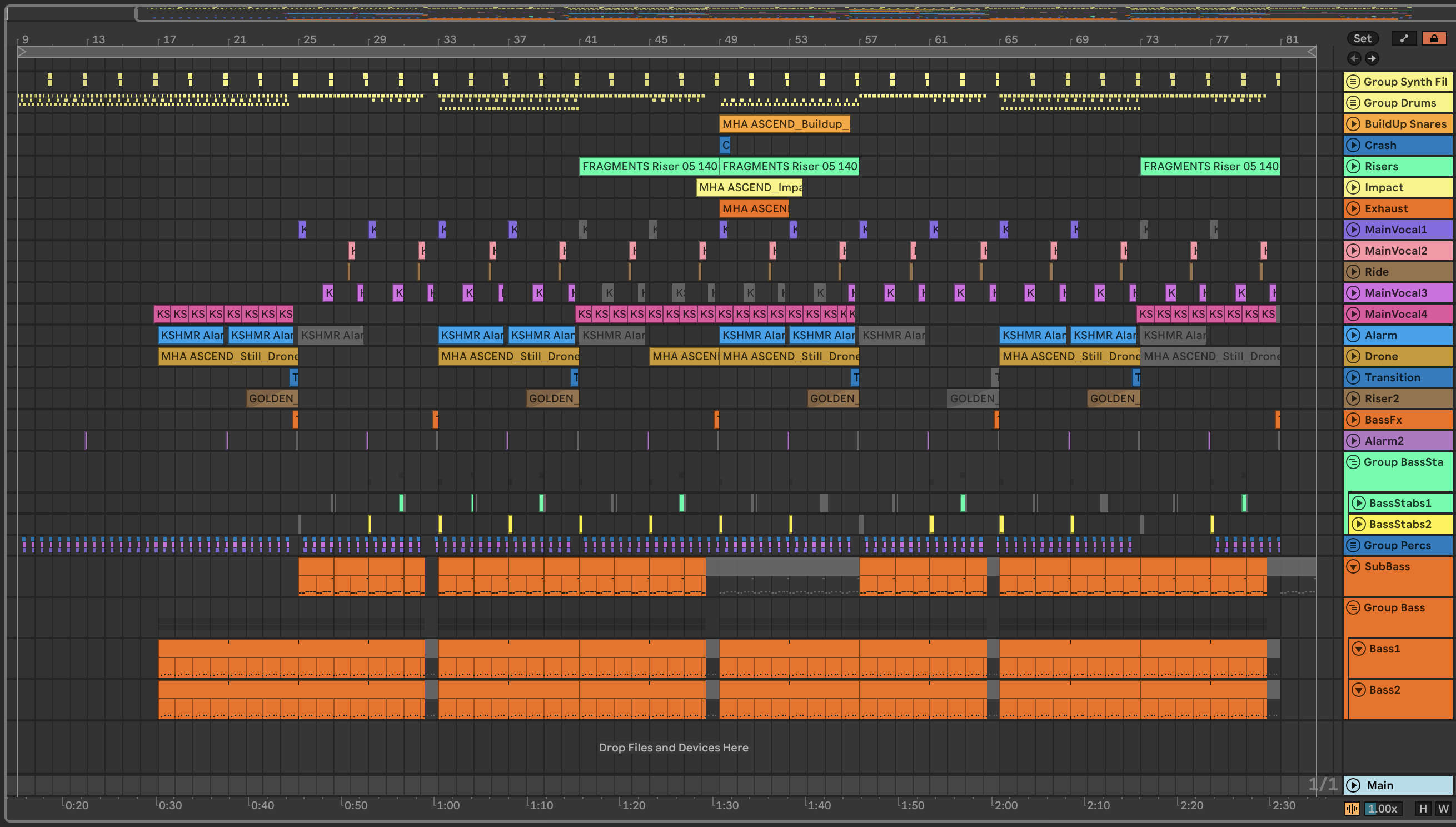Screen dimensions: 1456x827
Task: Jump to the next locator arrow
Action: 1372,58
